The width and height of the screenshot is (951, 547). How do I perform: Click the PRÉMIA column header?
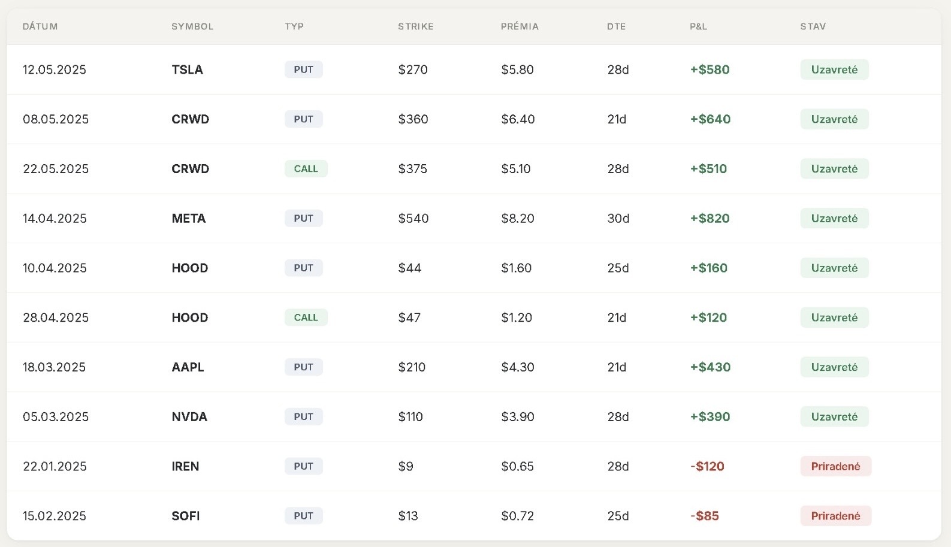[x=520, y=26]
